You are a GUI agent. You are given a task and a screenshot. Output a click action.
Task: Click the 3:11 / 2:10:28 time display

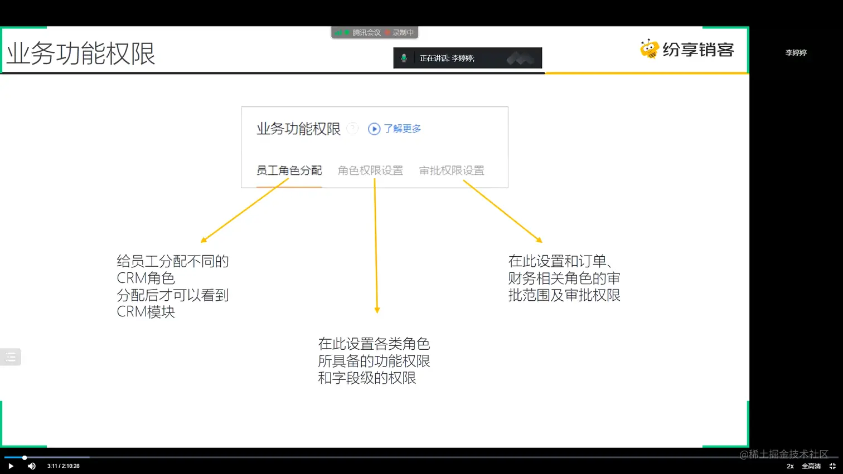pyautogui.click(x=64, y=466)
